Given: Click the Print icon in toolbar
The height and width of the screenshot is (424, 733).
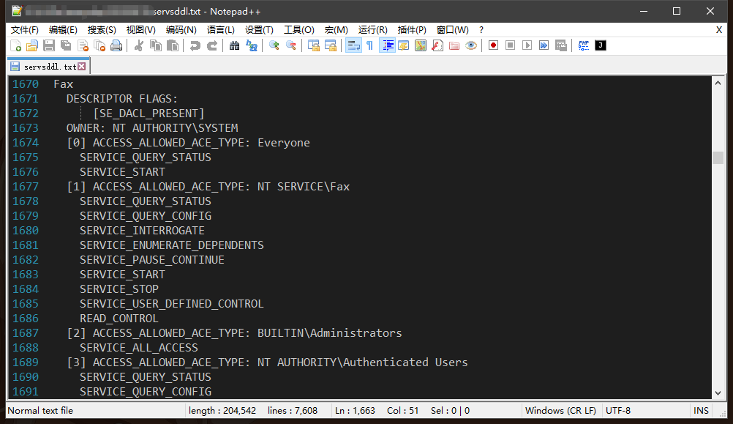Looking at the screenshot, I should coord(116,45).
